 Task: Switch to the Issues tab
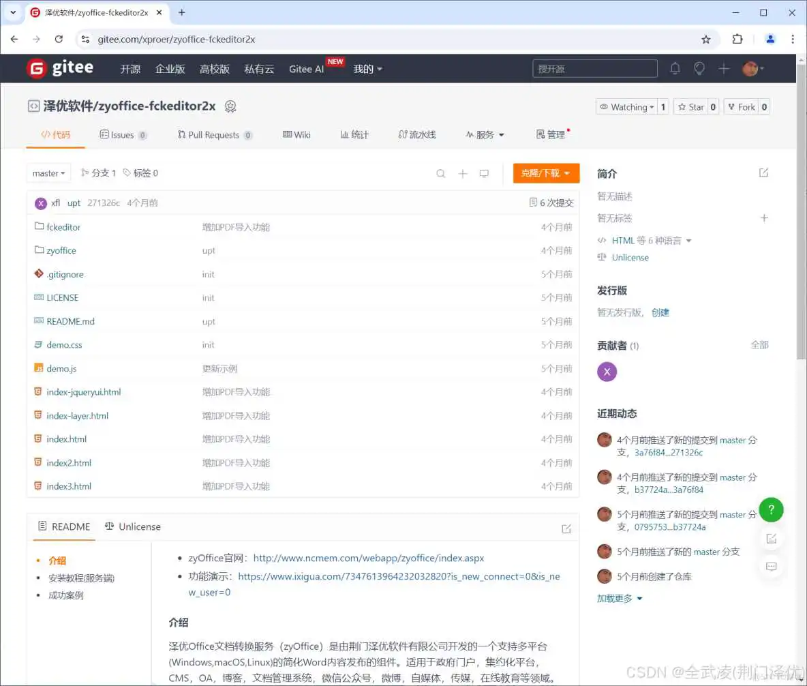tap(123, 134)
